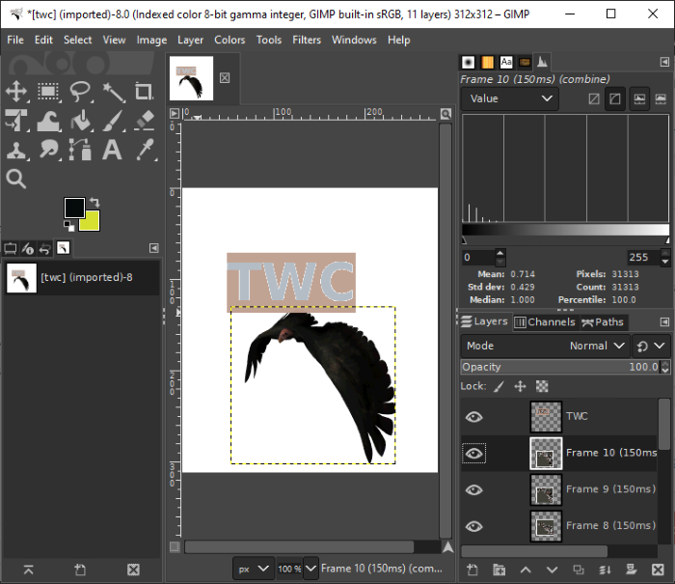Click the yellow background color swatch
This screenshot has height=584, width=675.
(x=90, y=221)
